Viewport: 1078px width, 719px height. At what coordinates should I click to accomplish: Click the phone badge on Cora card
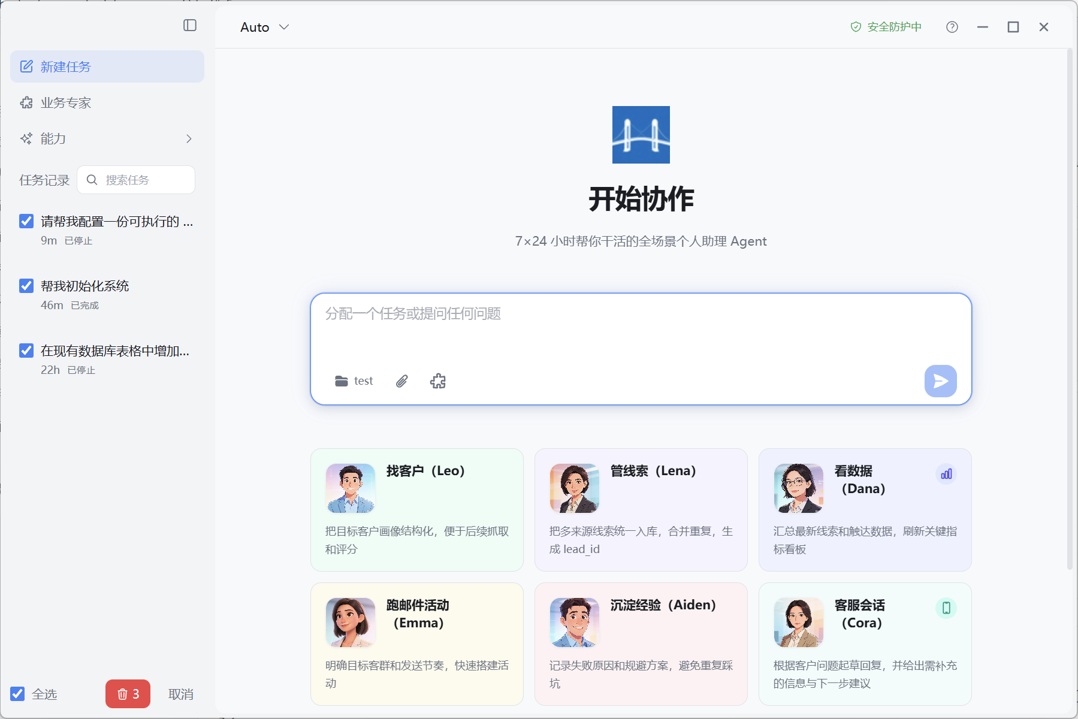[946, 608]
